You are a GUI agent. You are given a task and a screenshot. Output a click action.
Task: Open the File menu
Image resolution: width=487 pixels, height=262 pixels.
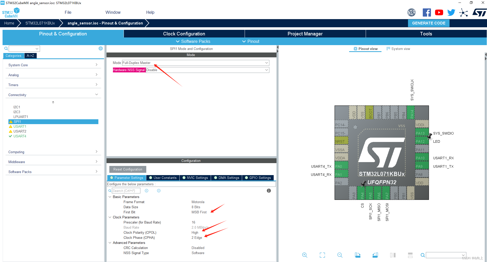68,12
